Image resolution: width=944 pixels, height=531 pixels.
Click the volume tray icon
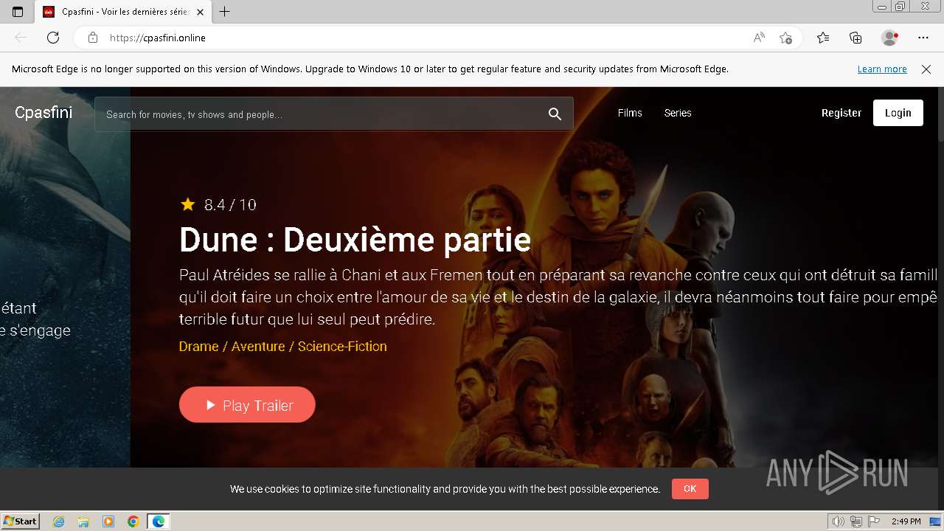click(839, 521)
